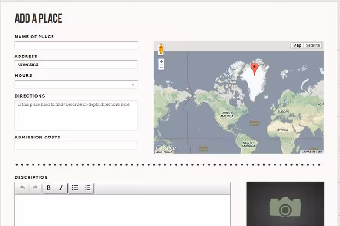Click the red location pin on Greenland

click(255, 69)
